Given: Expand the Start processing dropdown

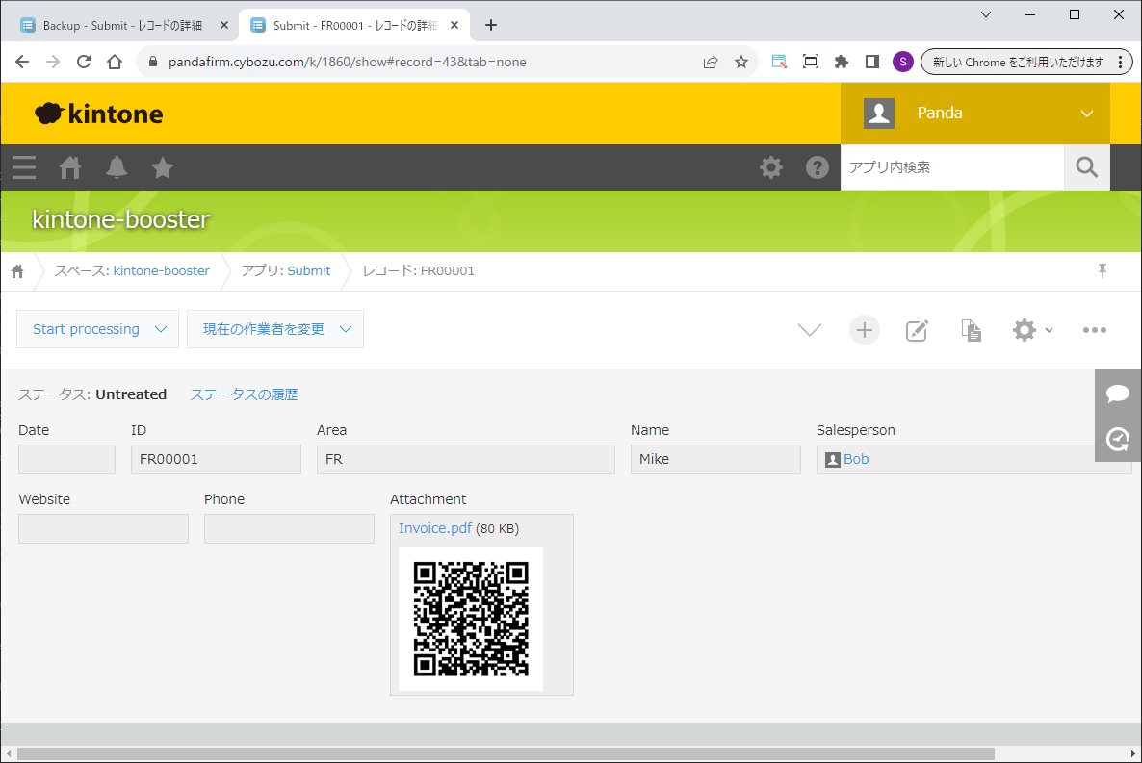Looking at the screenshot, I should 97,329.
